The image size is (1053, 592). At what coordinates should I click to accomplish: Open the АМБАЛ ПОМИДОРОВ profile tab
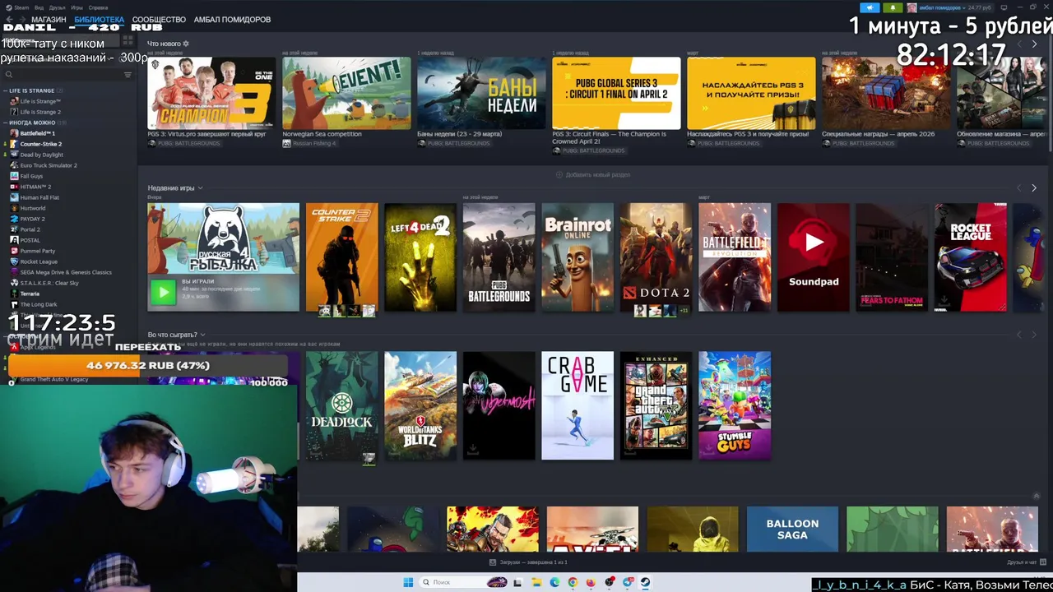pyautogui.click(x=232, y=20)
